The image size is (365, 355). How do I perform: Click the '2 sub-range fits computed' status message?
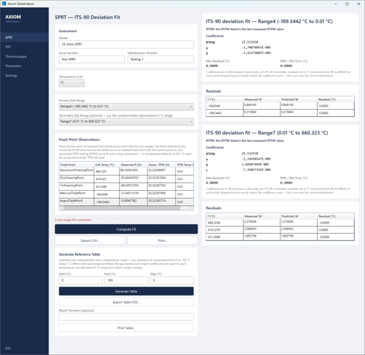[73, 220]
